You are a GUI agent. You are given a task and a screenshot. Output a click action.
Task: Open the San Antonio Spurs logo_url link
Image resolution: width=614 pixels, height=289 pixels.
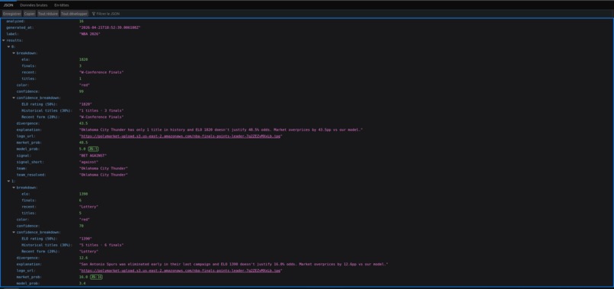(181, 271)
